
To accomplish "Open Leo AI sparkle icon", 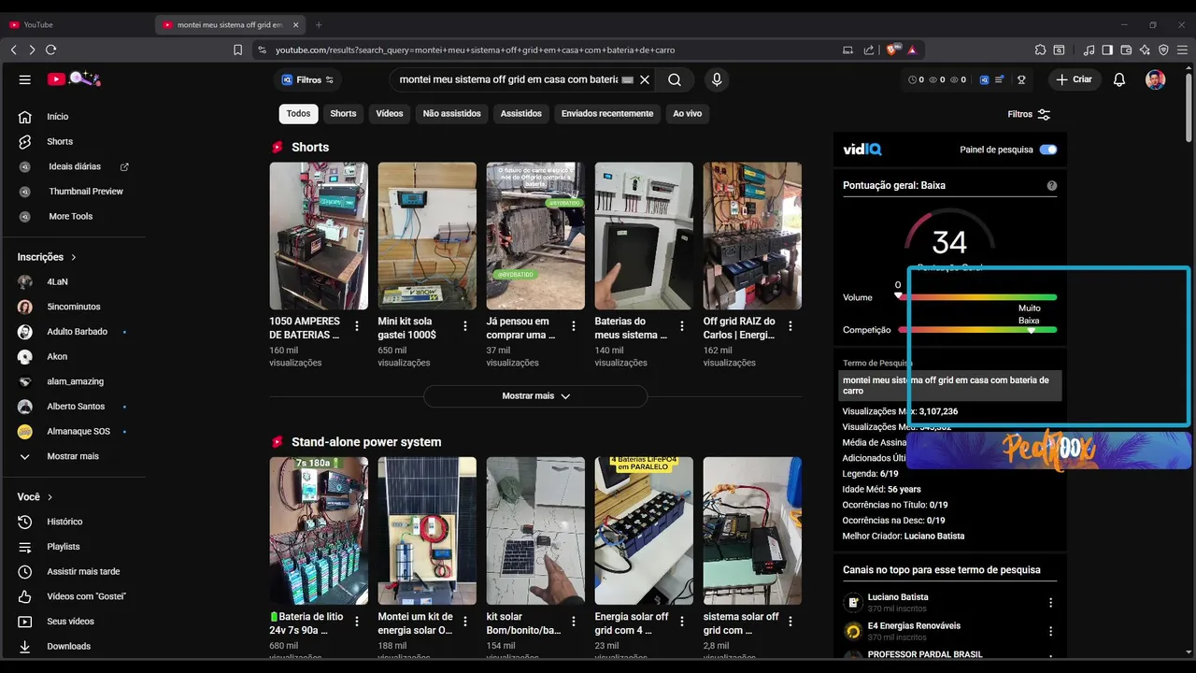I will pyautogui.click(x=1145, y=50).
